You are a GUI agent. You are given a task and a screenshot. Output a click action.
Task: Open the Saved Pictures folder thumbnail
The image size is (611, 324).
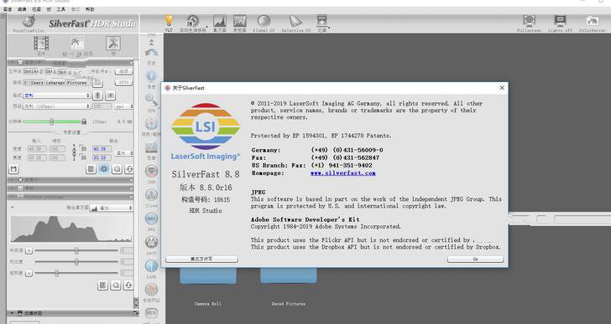tap(289, 275)
